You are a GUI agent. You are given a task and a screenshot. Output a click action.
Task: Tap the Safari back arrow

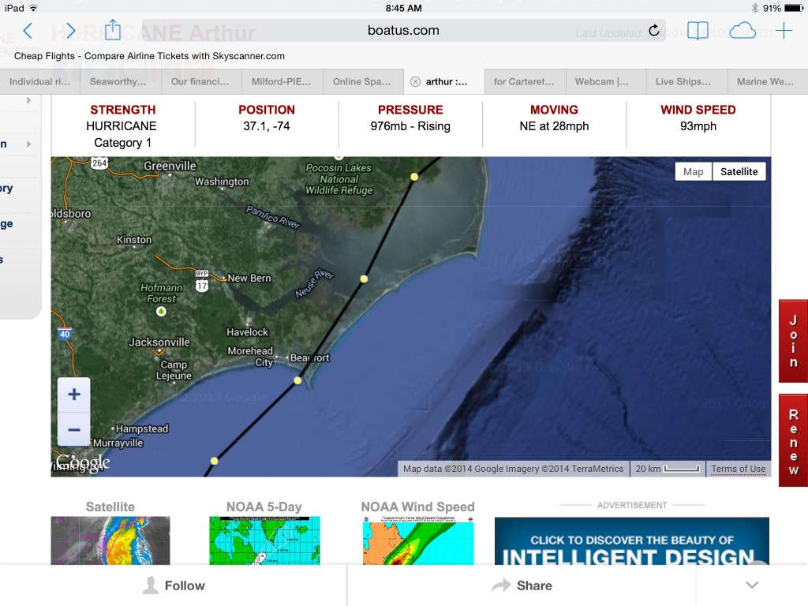(x=28, y=31)
